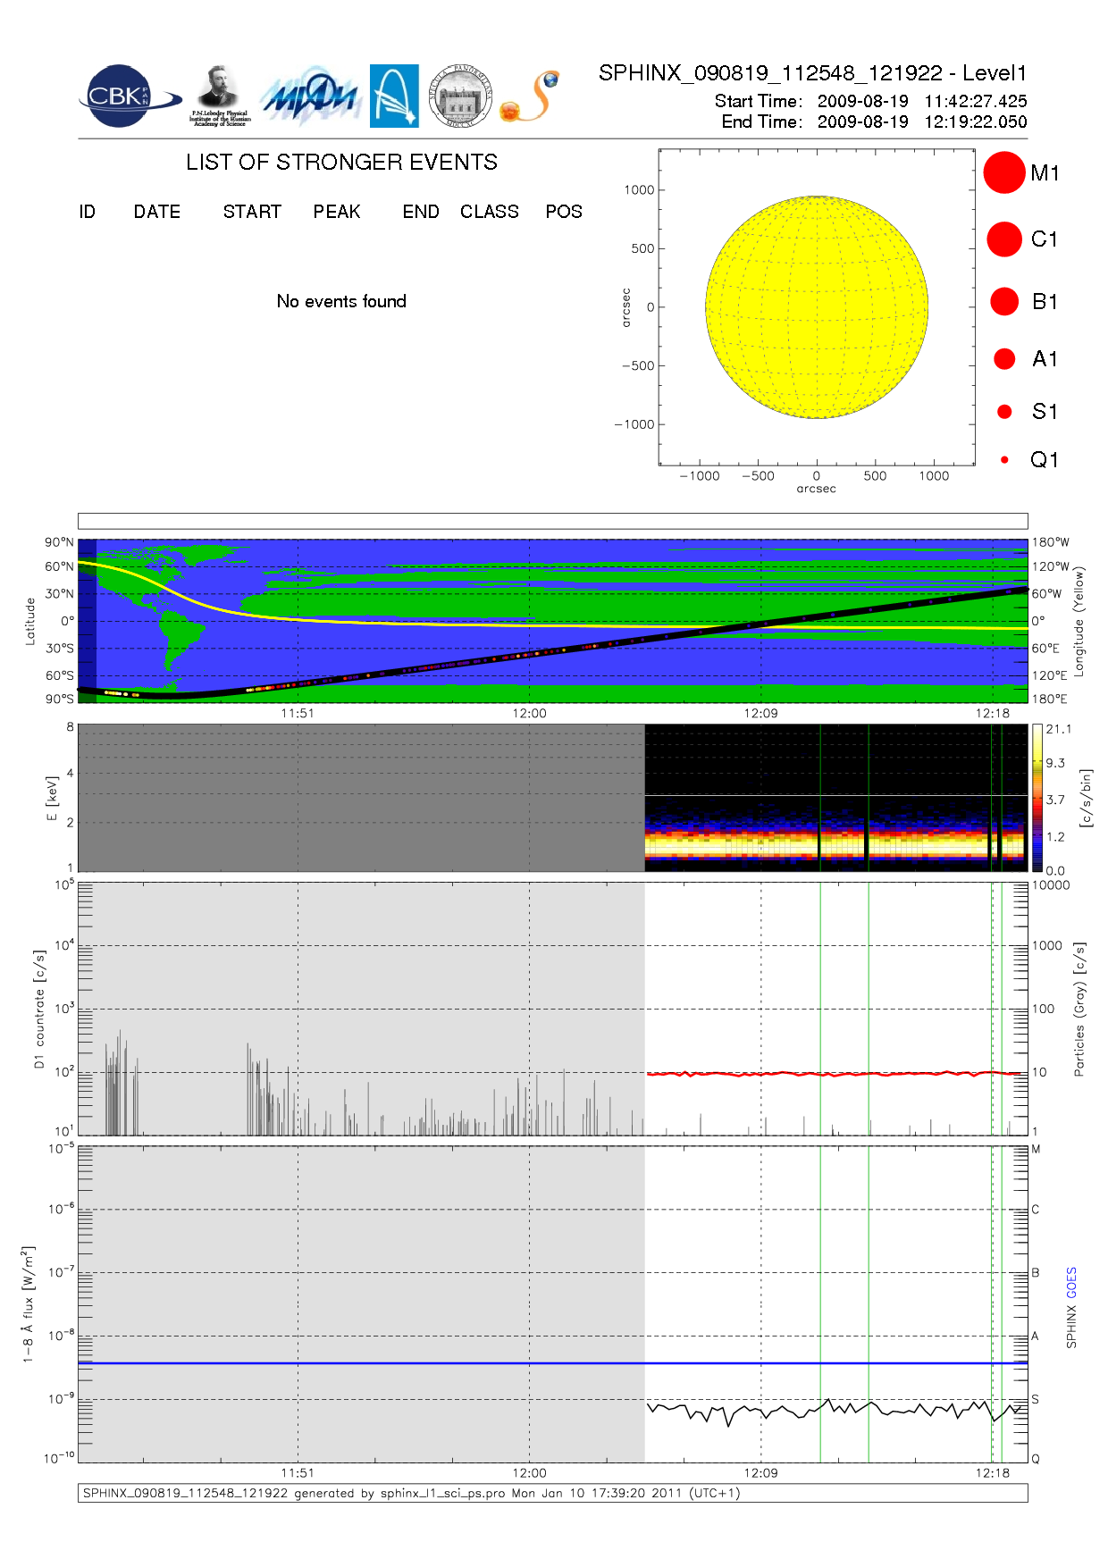Click the M1 red legend circle
Image resolution: width=1108 pixels, height=1567 pixels.
point(1004,172)
